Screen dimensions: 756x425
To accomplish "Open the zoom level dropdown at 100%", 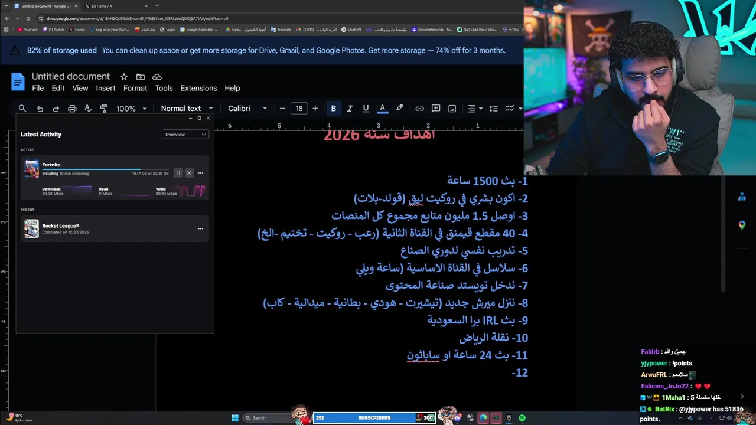I will tap(131, 109).
